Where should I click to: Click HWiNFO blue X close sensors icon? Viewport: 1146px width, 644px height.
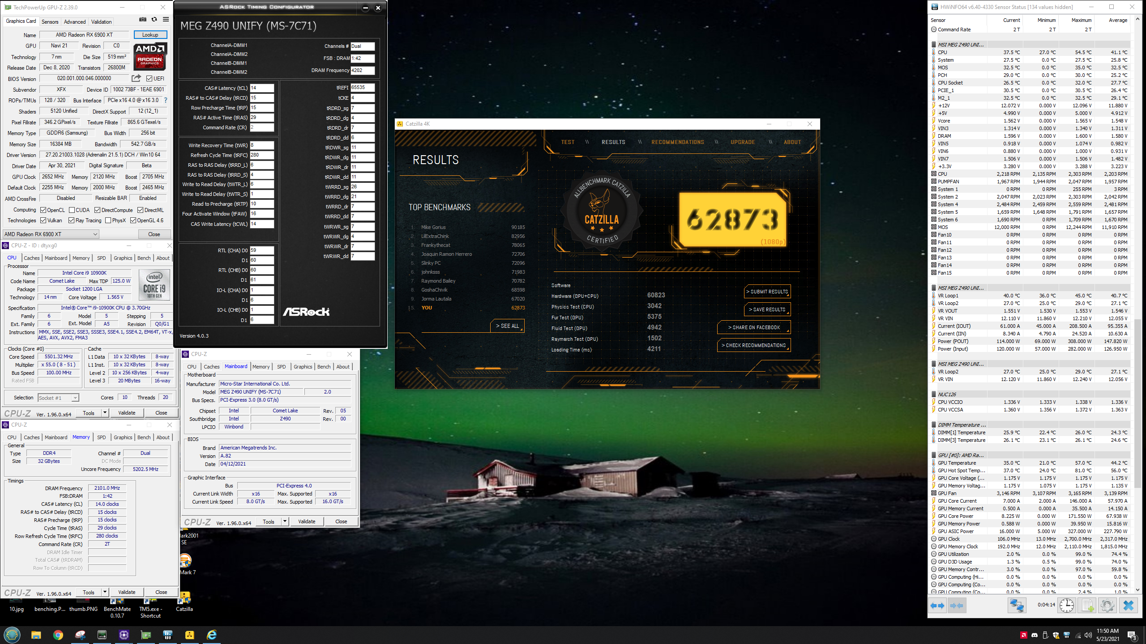(1129, 606)
